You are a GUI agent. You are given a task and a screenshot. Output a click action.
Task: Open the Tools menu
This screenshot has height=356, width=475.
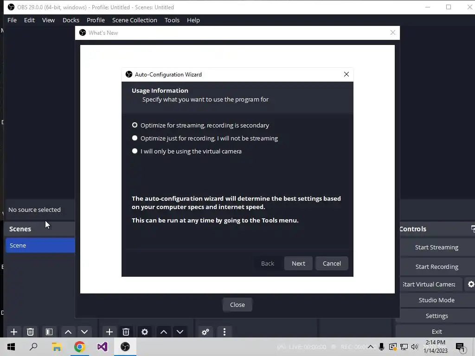click(x=172, y=20)
